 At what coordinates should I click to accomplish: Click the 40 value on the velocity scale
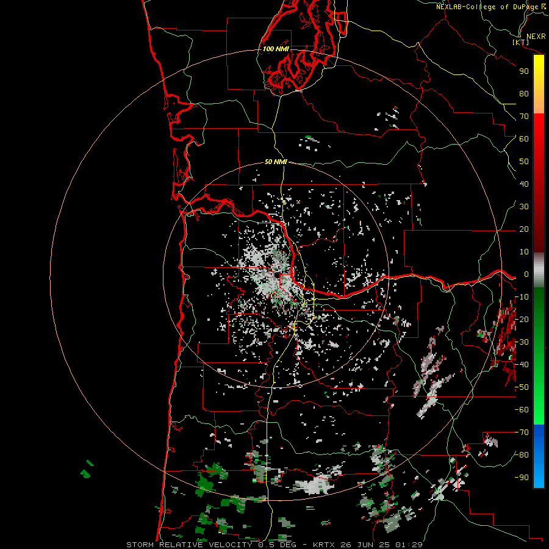pos(524,184)
